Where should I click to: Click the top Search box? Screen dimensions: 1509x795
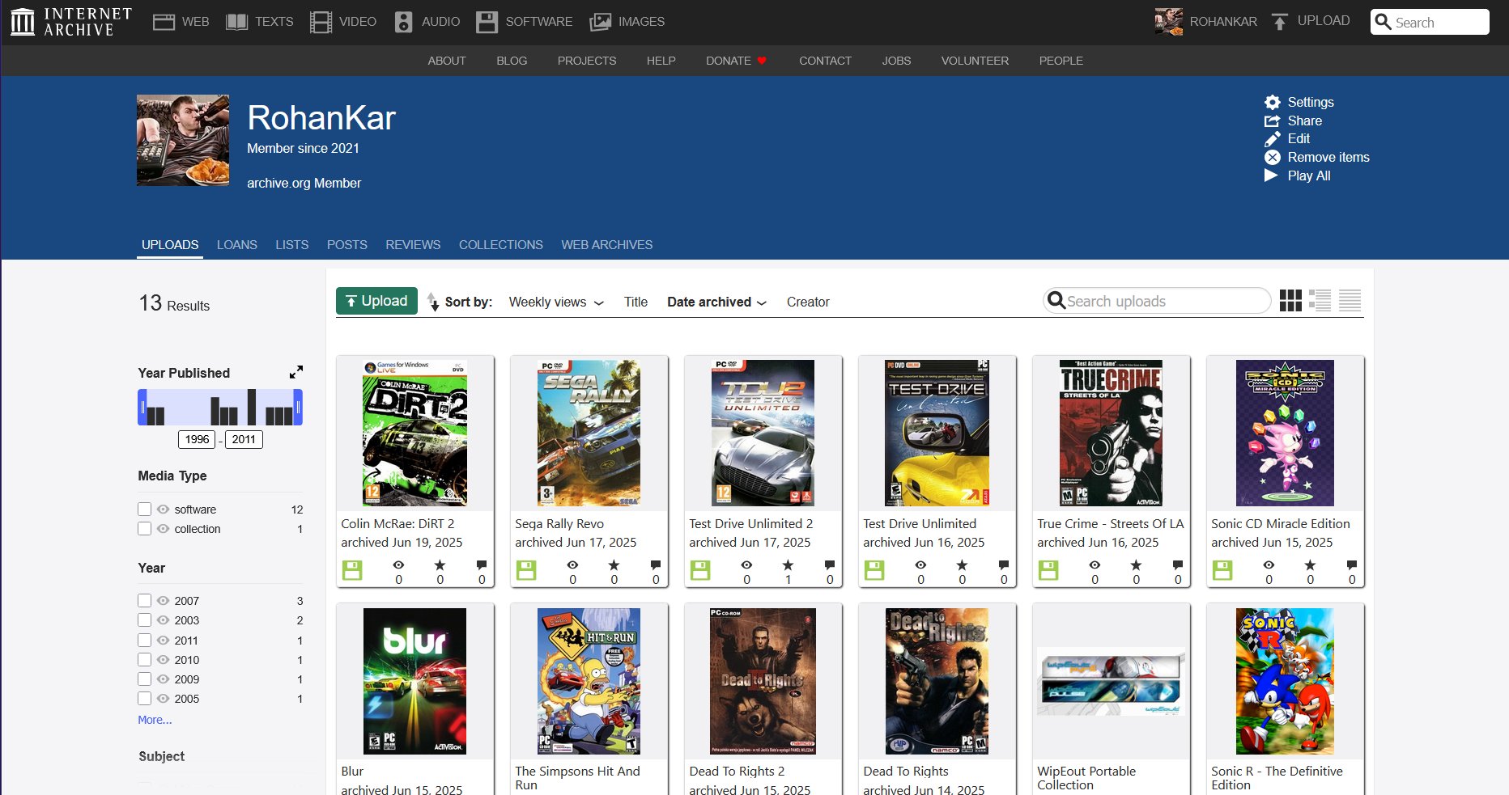(x=1430, y=22)
